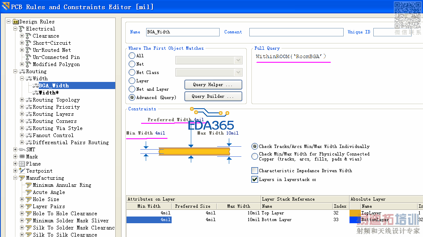Open the Net dropdown list
423x237 pixels.
[238, 60]
